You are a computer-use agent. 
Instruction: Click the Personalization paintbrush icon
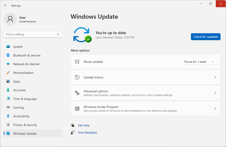(8, 73)
